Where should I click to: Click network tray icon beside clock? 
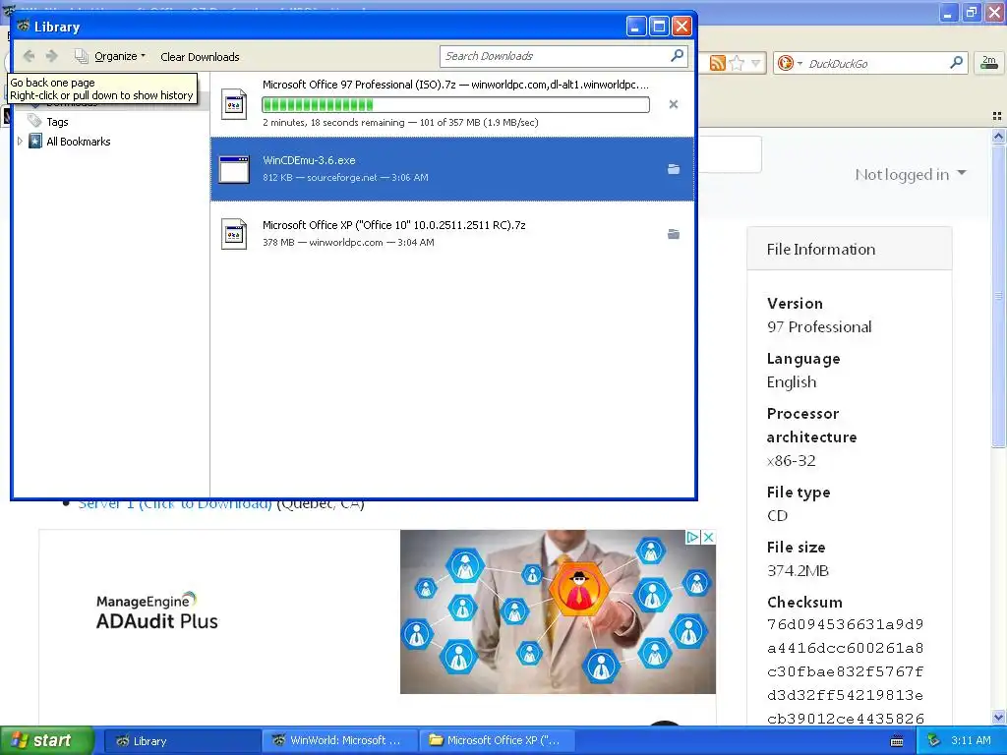pyautogui.click(x=934, y=740)
